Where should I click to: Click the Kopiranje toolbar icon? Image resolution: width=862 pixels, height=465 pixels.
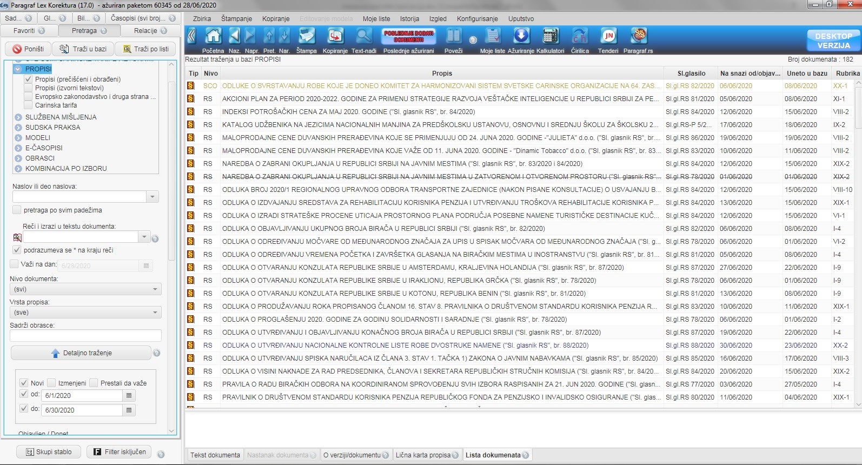tap(335, 37)
